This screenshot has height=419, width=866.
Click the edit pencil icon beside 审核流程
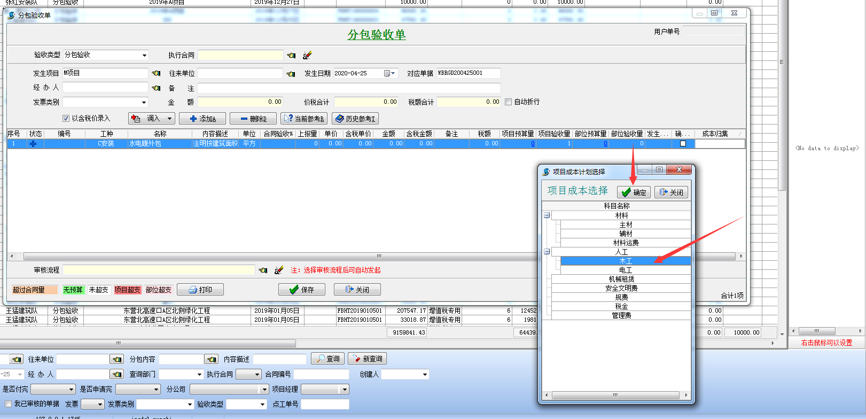(278, 270)
